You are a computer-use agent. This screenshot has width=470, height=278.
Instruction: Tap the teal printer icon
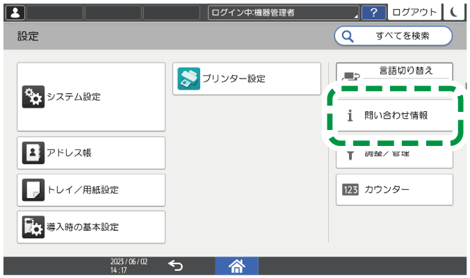(x=189, y=79)
